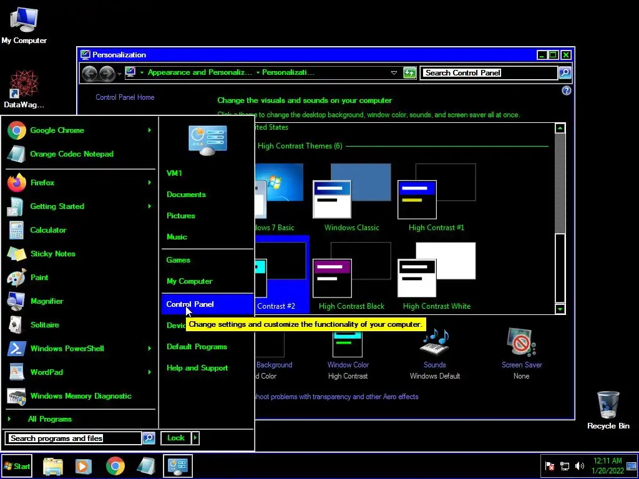This screenshot has height=479, width=639.
Task: Launch Orange Codec Notepad icon
Action: tap(16, 154)
